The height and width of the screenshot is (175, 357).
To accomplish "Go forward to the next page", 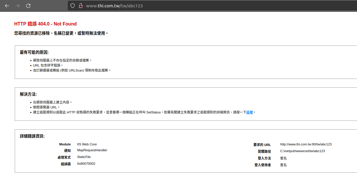I will coord(18,6).
